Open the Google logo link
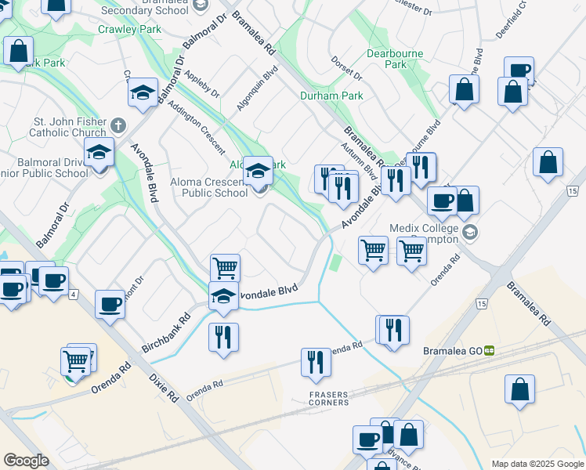 coord(26,461)
